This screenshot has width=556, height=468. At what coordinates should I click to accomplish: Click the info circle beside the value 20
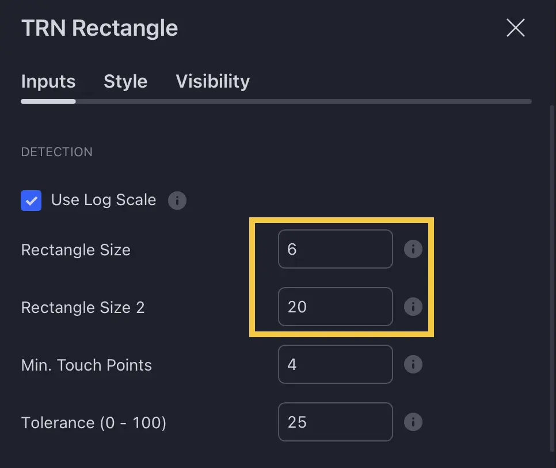413,307
